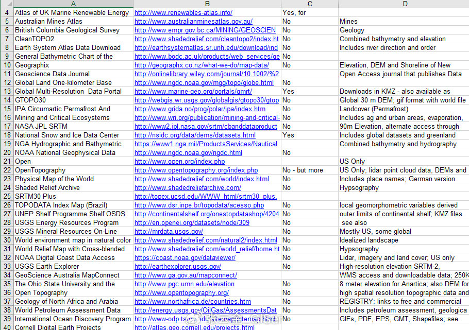The image size is (469, 330).
Task: Select cell 'Australian Mines Atlas'
Action: 73,22
